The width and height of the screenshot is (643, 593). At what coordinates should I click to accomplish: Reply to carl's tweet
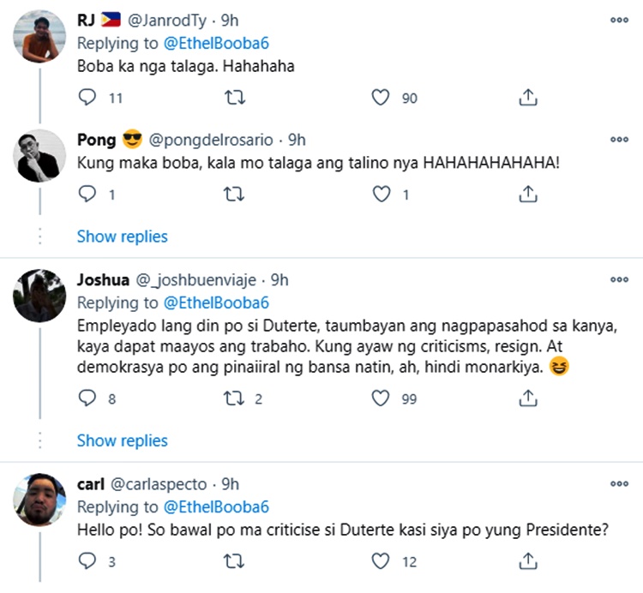click(x=87, y=561)
